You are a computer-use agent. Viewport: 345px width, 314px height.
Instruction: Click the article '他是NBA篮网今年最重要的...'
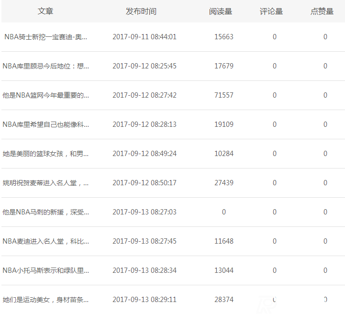coord(46,95)
